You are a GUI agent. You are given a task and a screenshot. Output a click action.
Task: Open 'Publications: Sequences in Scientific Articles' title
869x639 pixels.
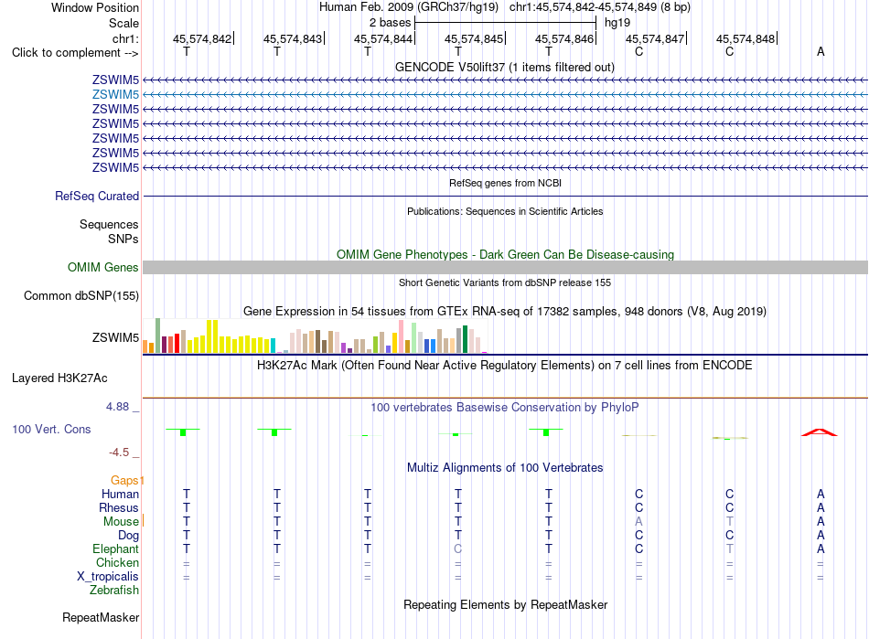click(505, 211)
